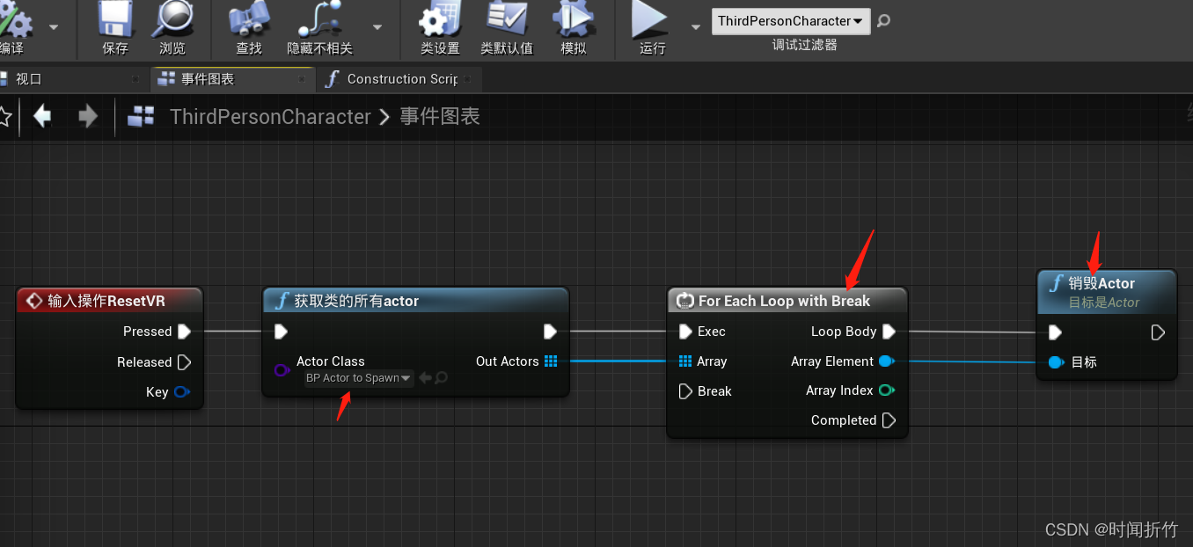The width and height of the screenshot is (1193, 547).
Task: Switch to the 视口 (Viewport) tab
Action: [28, 79]
